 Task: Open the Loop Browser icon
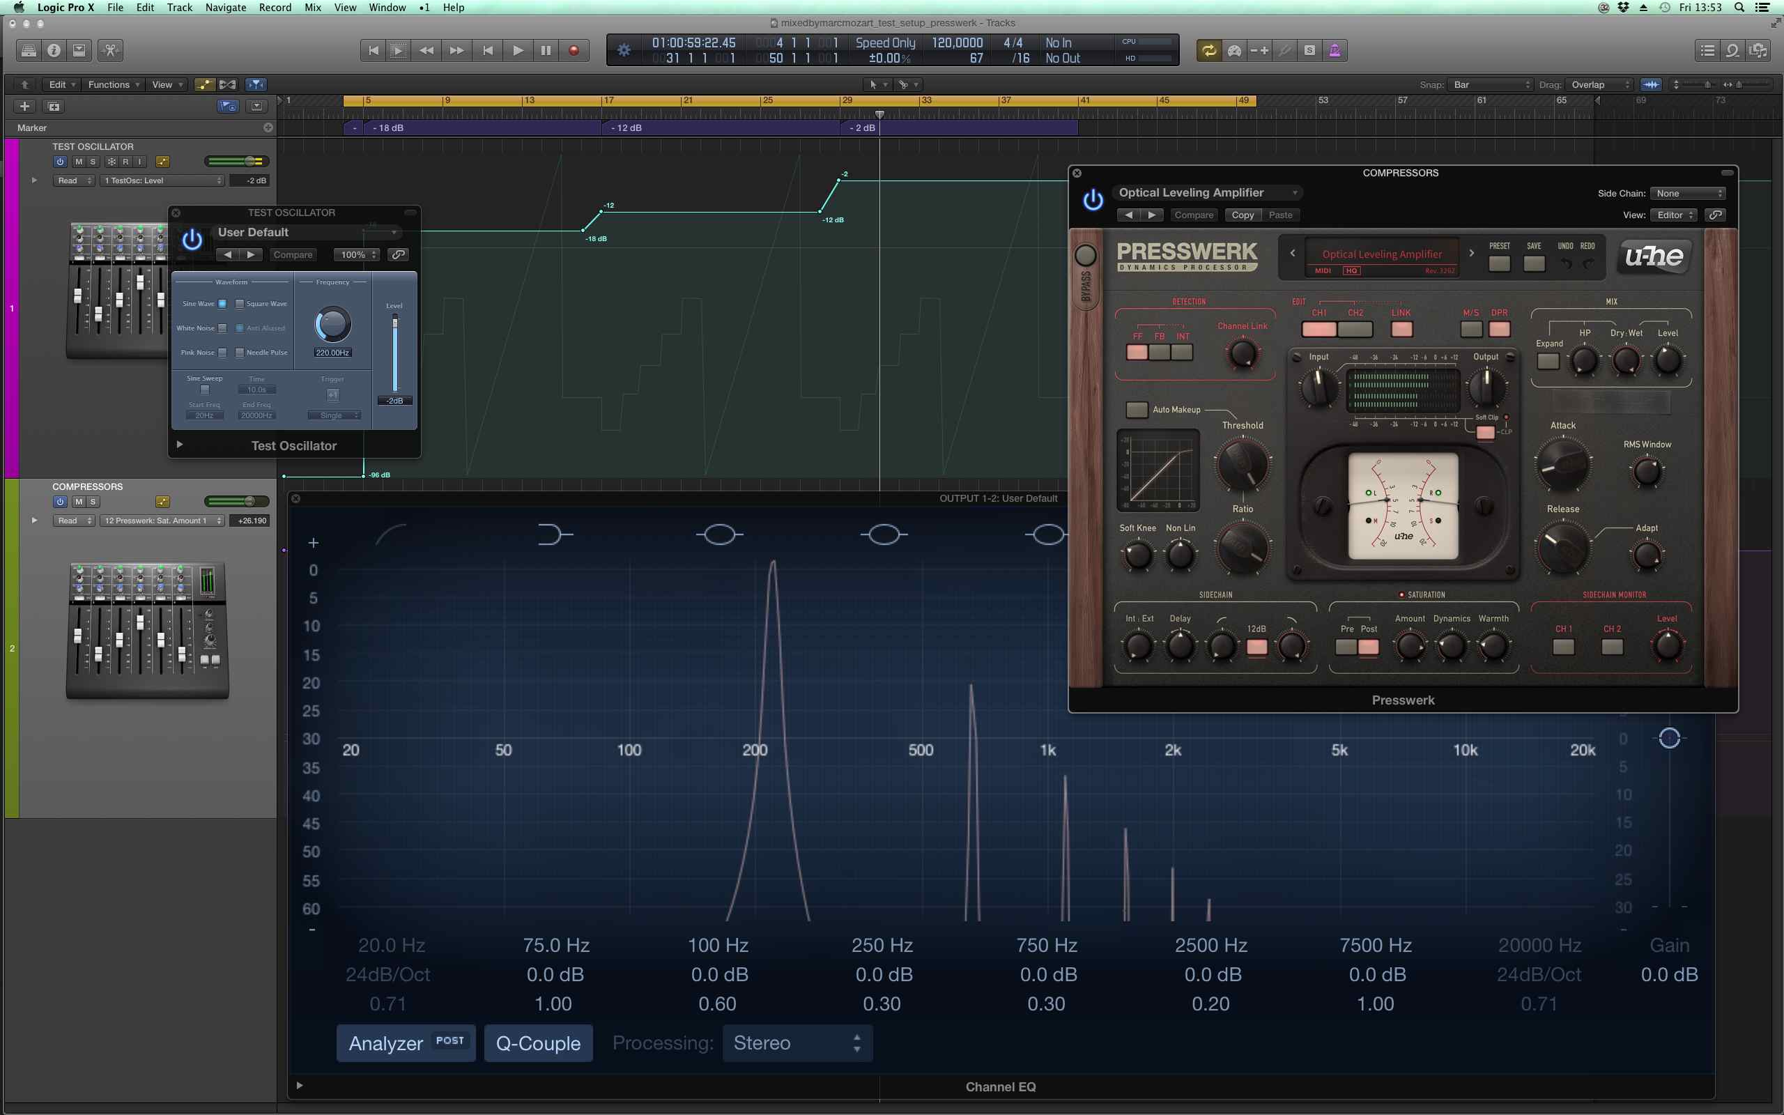(x=1732, y=50)
